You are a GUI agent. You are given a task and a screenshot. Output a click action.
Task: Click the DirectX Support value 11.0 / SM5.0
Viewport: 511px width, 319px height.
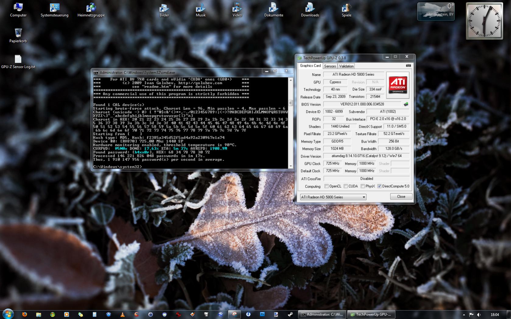(397, 127)
